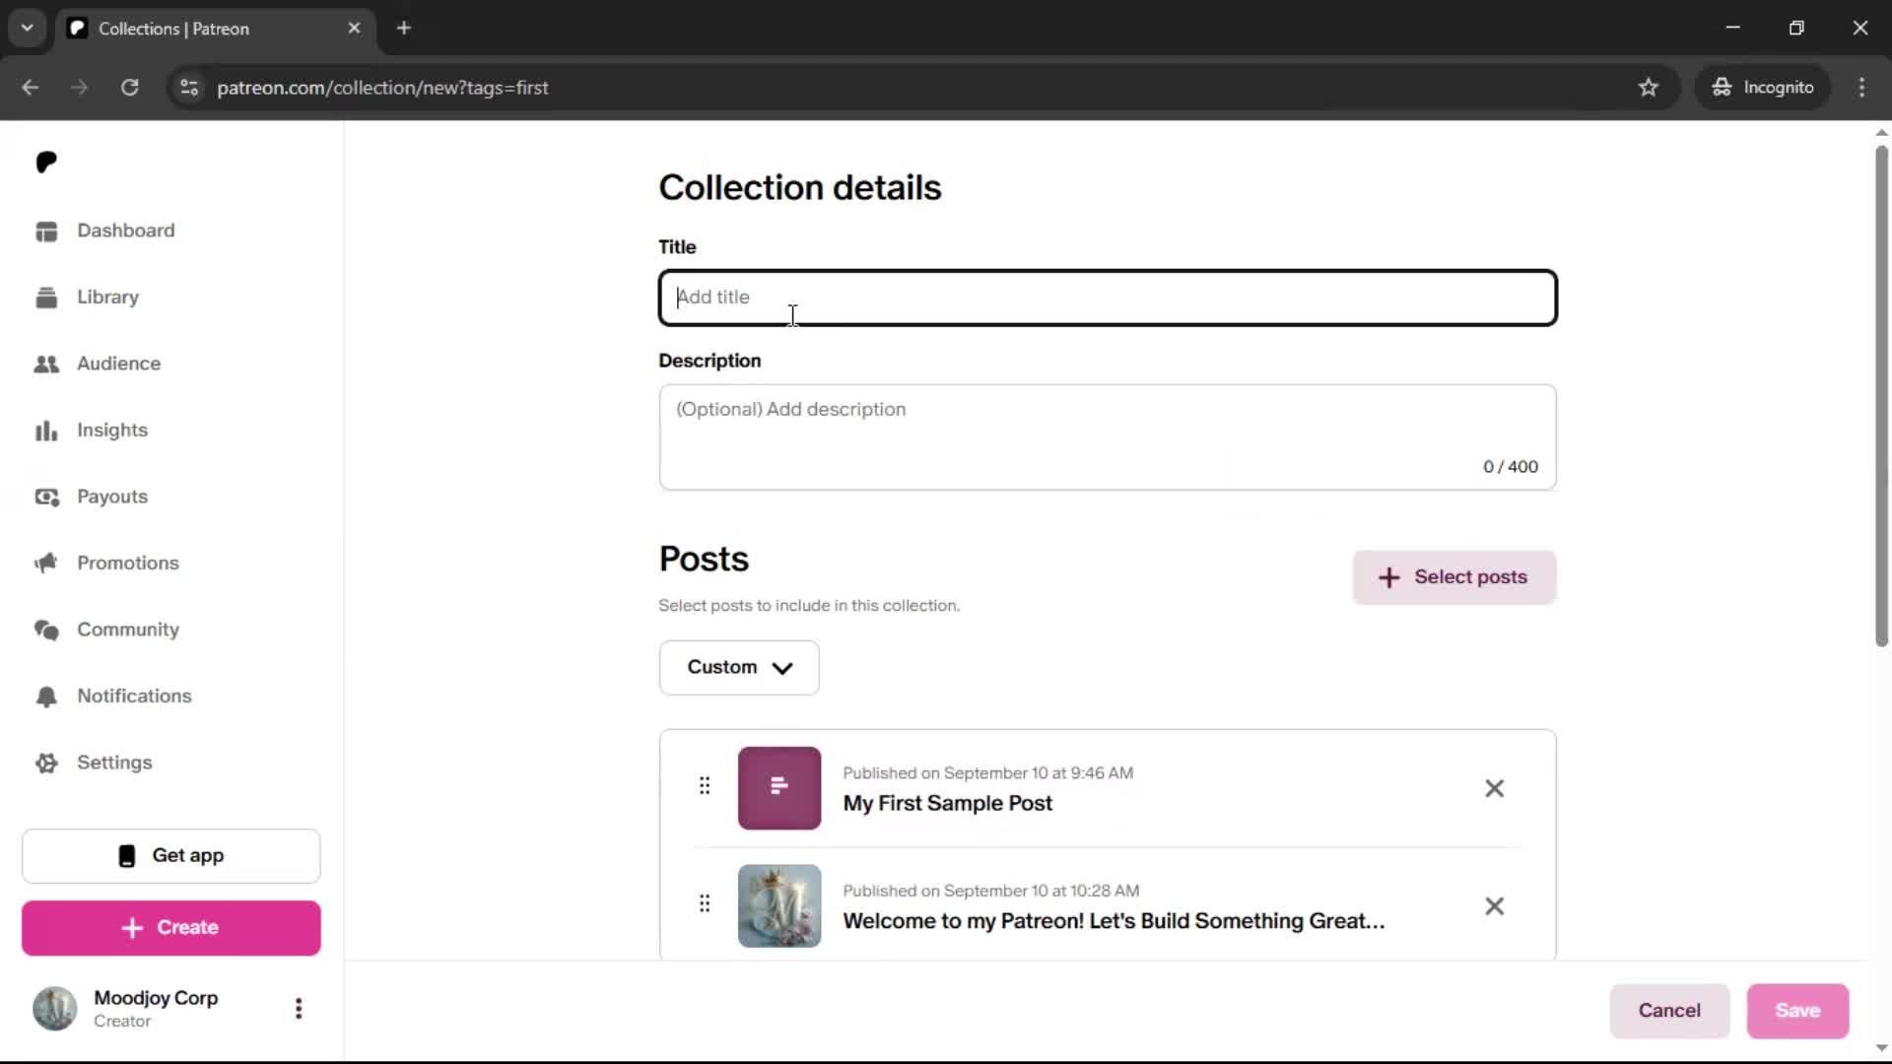The width and height of the screenshot is (1892, 1064).
Task: Click Welcome to my Patreon post title
Action: tap(1114, 921)
